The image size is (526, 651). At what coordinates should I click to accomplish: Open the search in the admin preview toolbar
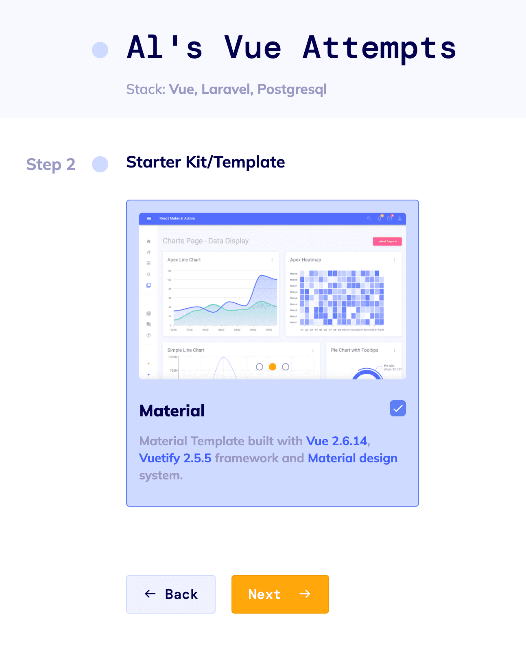pyautogui.click(x=369, y=218)
